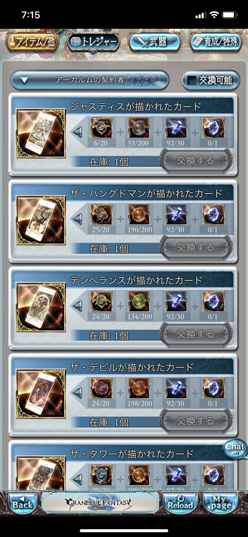Tap the 134/200 green emblem icon under Temperance

pyautogui.click(x=139, y=301)
